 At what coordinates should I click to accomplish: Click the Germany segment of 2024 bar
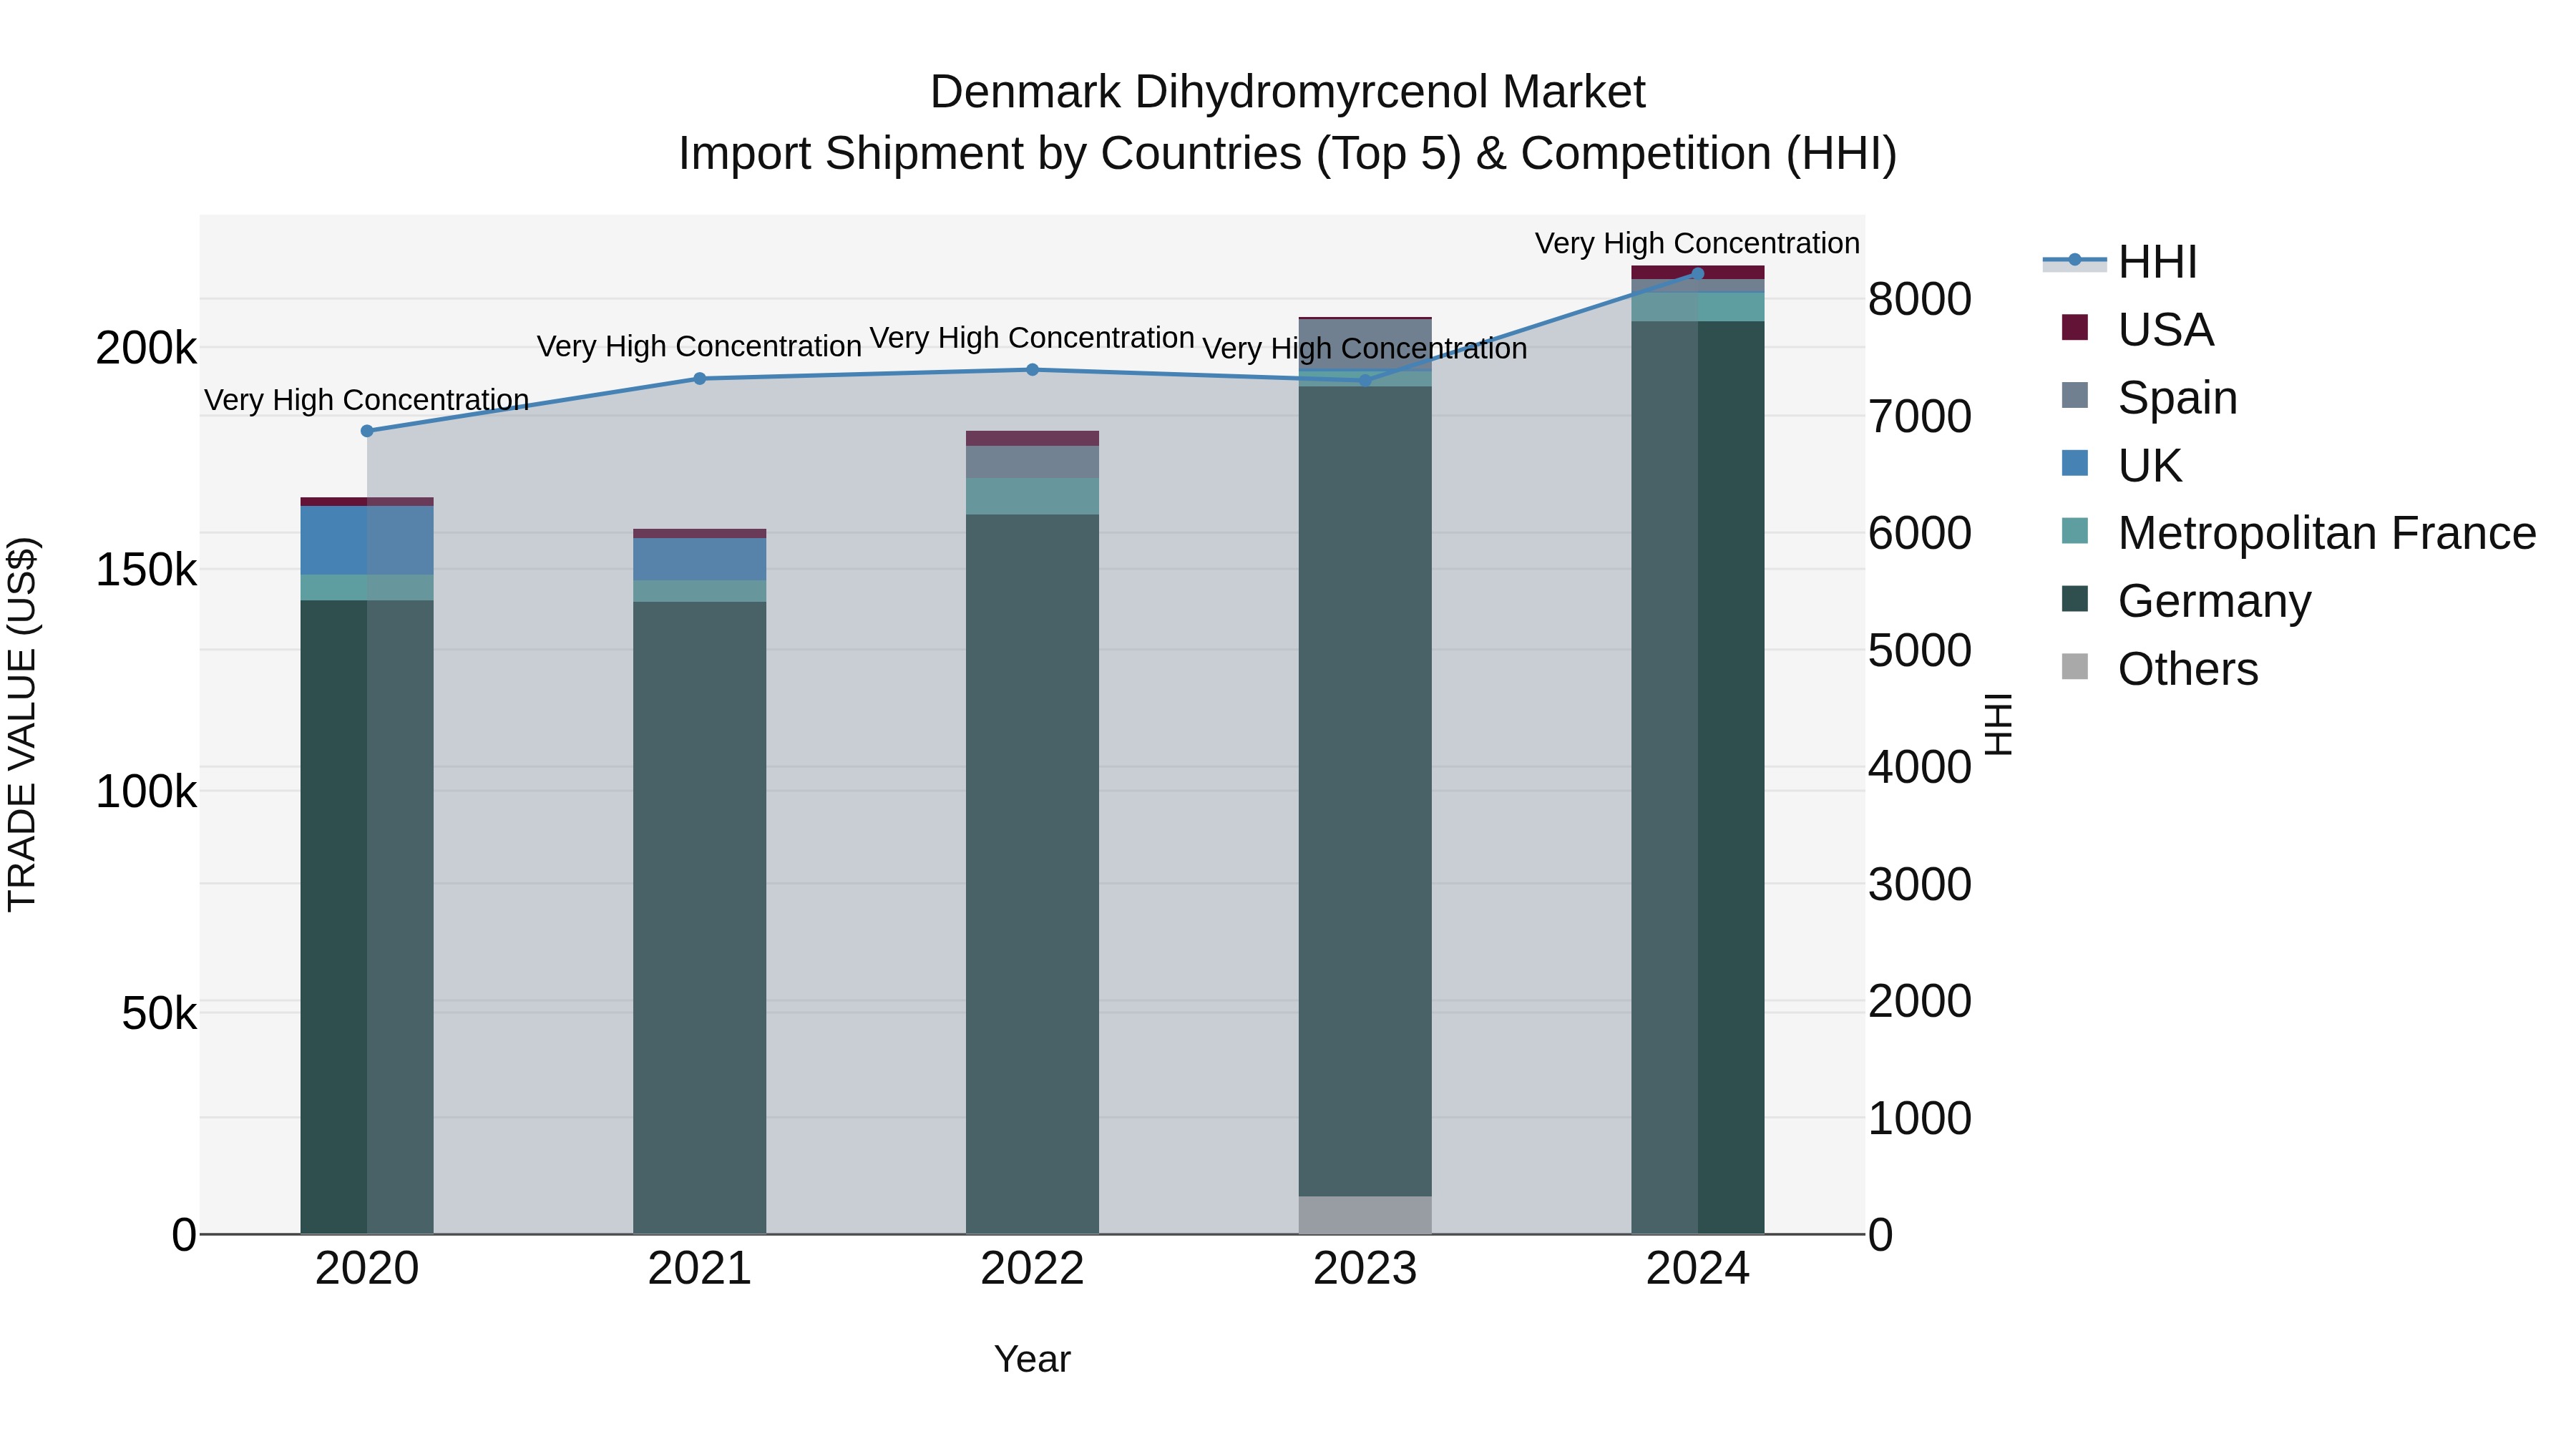pos(1698,777)
